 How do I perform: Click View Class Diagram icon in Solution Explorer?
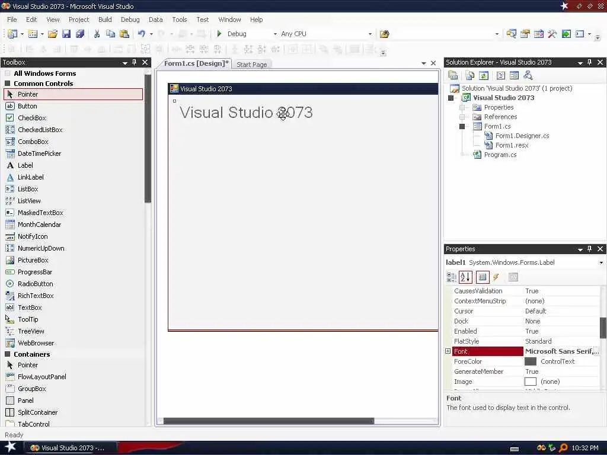click(x=528, y=75)
